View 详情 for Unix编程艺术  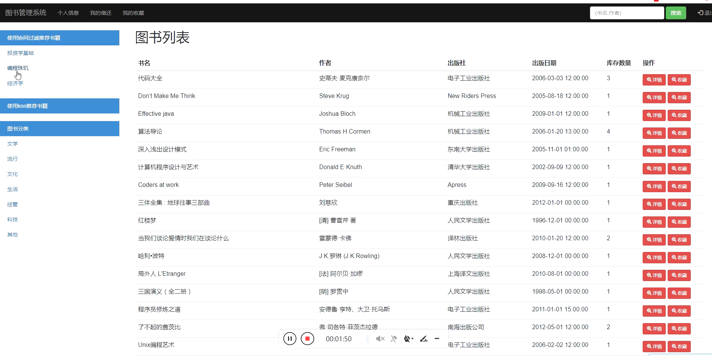point(654,347)
